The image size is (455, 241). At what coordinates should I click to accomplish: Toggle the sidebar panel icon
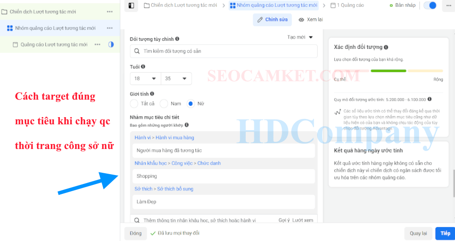(131, 5)
